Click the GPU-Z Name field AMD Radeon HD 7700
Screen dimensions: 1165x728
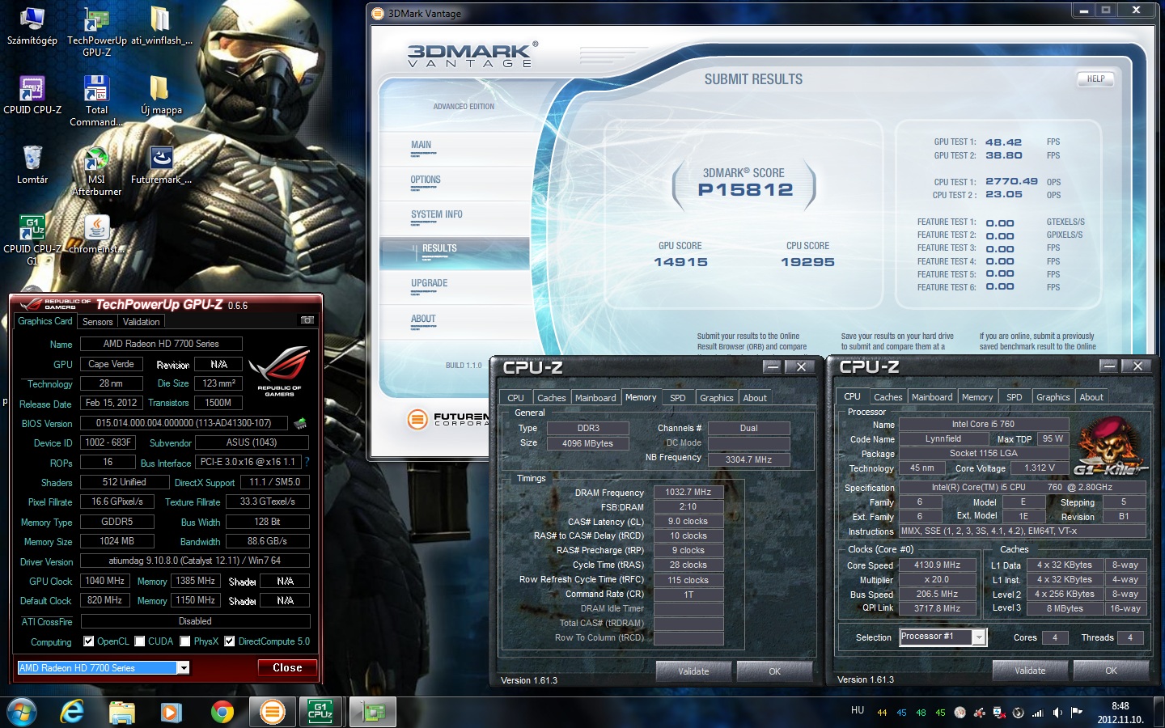161,344
